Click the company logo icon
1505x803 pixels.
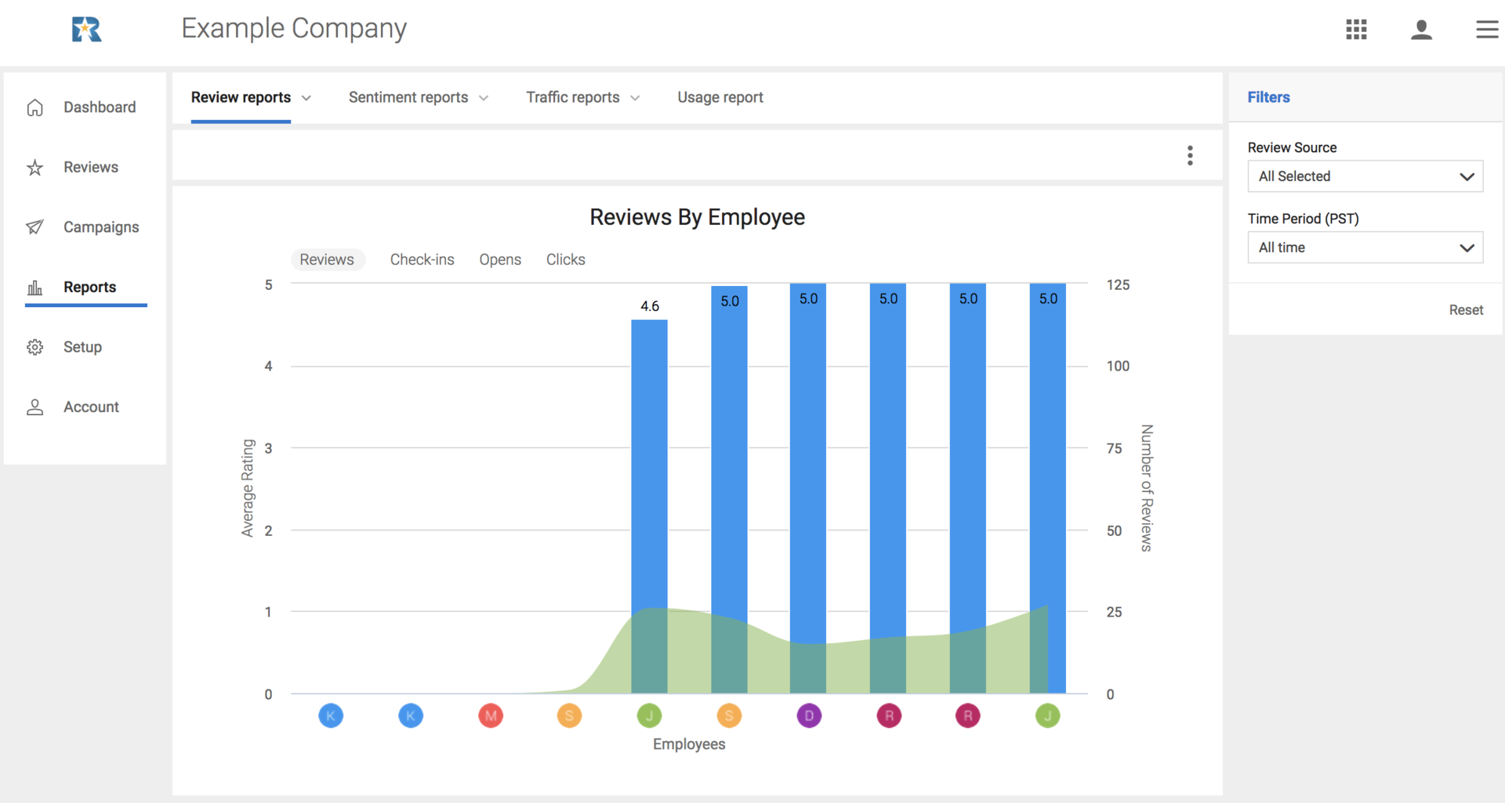pos(86,29)
